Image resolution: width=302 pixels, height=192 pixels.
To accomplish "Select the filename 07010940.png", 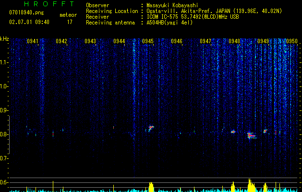I will [x=26, y=13].
